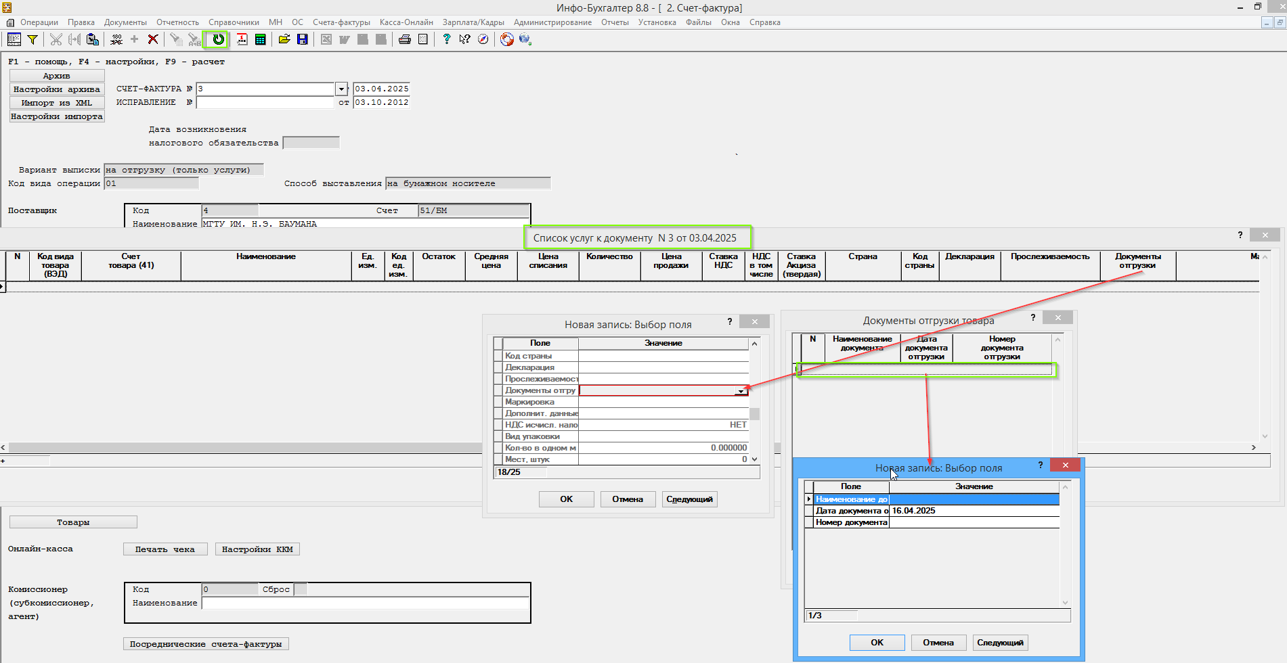Image resolution: width=1287 pixels, height=663 pixels.
Task: Select the Номер документа row
Action: click(x=937, y=522)
